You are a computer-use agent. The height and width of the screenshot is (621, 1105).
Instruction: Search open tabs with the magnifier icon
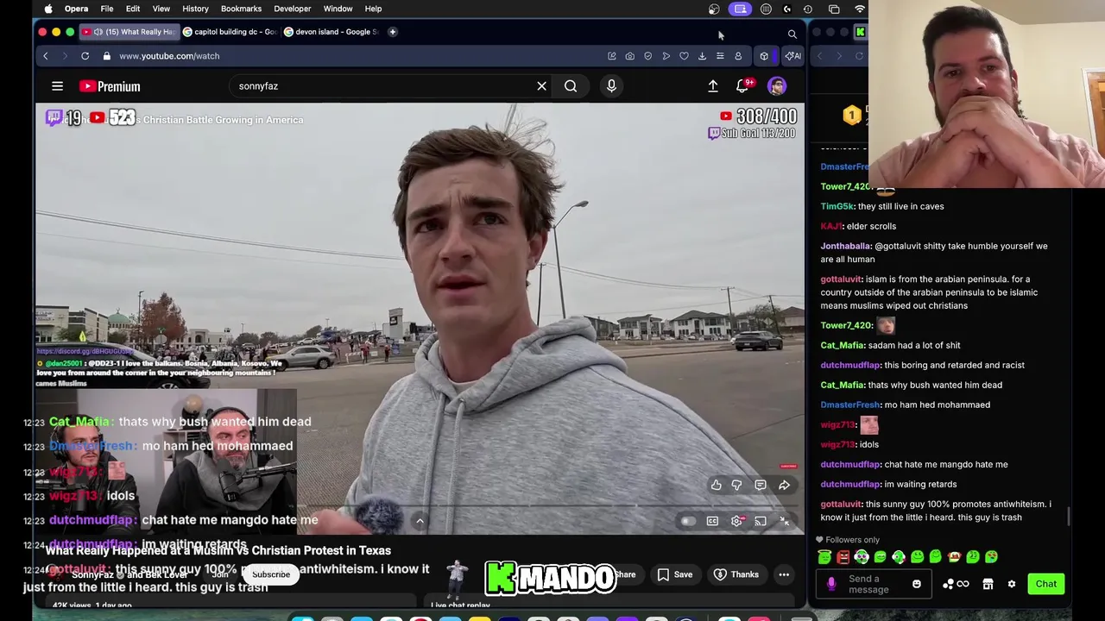[792, 34]
